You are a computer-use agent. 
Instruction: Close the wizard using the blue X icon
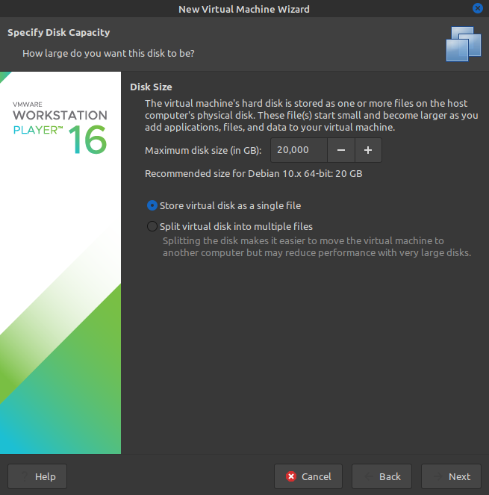(477, 8)
